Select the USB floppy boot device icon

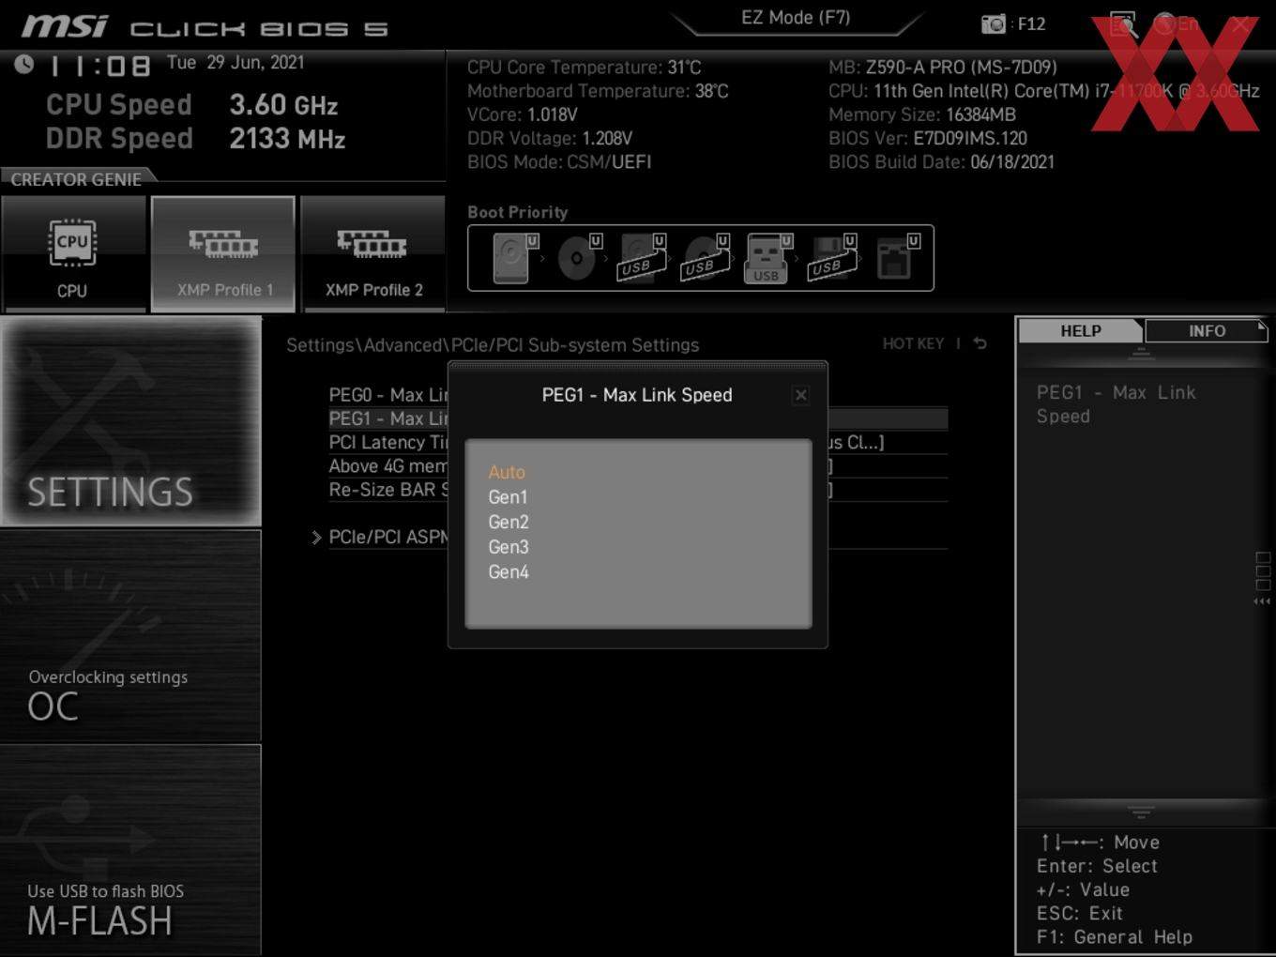(831, 258)
